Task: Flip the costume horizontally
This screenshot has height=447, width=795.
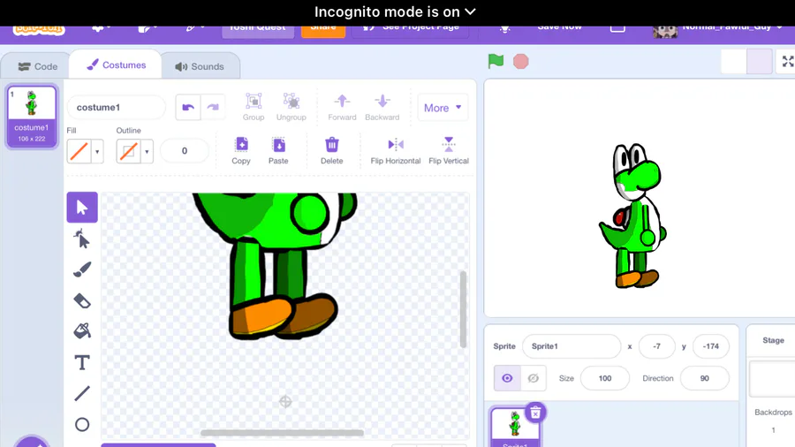Action: pos(396,150)
